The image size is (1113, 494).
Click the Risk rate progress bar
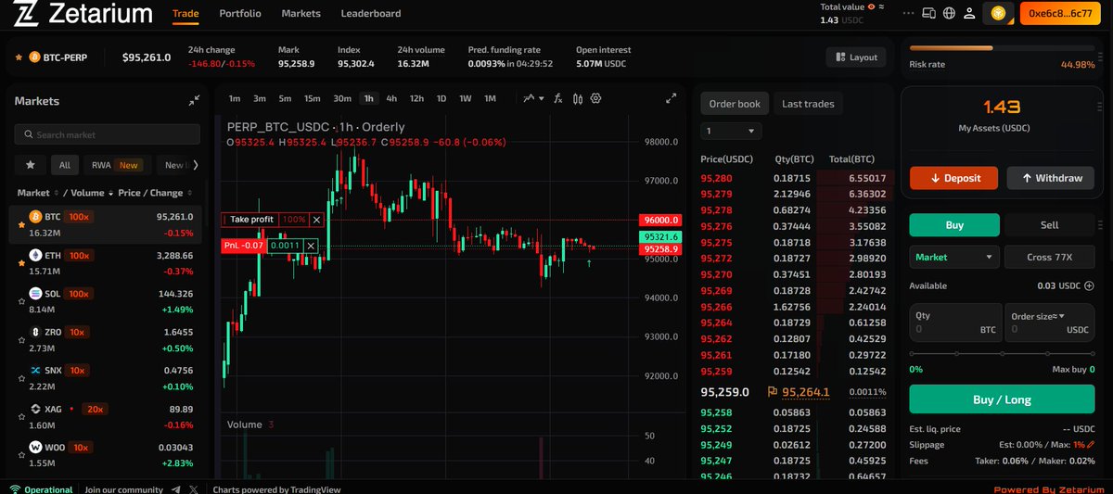[1002, 48]
